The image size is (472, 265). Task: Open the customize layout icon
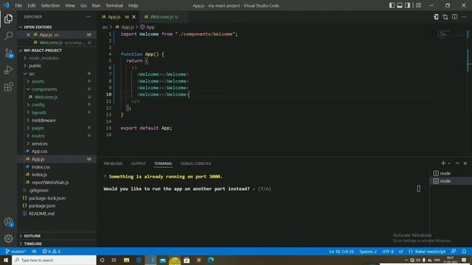(x=418, y=5)
